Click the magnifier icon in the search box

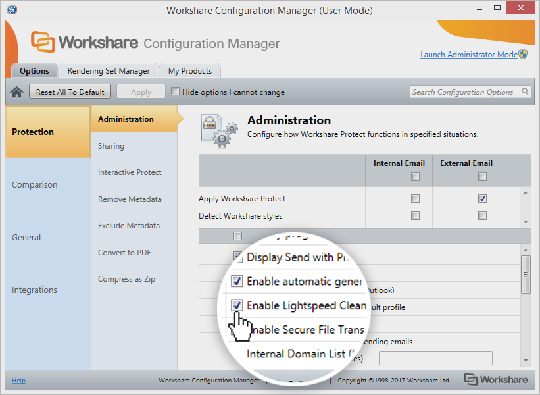pyautogui.click(x=525, y=92)
